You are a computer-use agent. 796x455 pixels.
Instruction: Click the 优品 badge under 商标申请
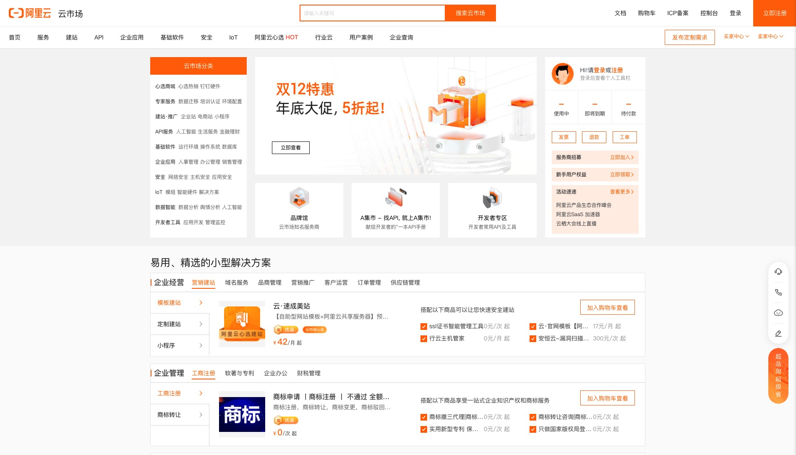click(x=286, y=420)
